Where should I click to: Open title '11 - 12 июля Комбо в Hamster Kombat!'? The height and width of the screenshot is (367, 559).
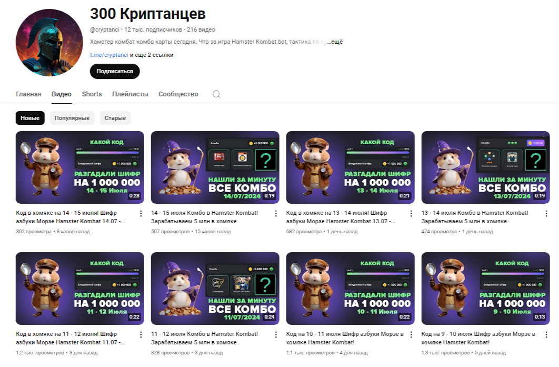205,338
